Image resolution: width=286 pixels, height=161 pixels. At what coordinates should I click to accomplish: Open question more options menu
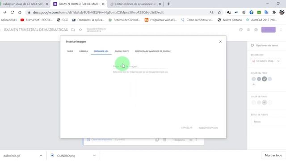(x=196, y=140)
